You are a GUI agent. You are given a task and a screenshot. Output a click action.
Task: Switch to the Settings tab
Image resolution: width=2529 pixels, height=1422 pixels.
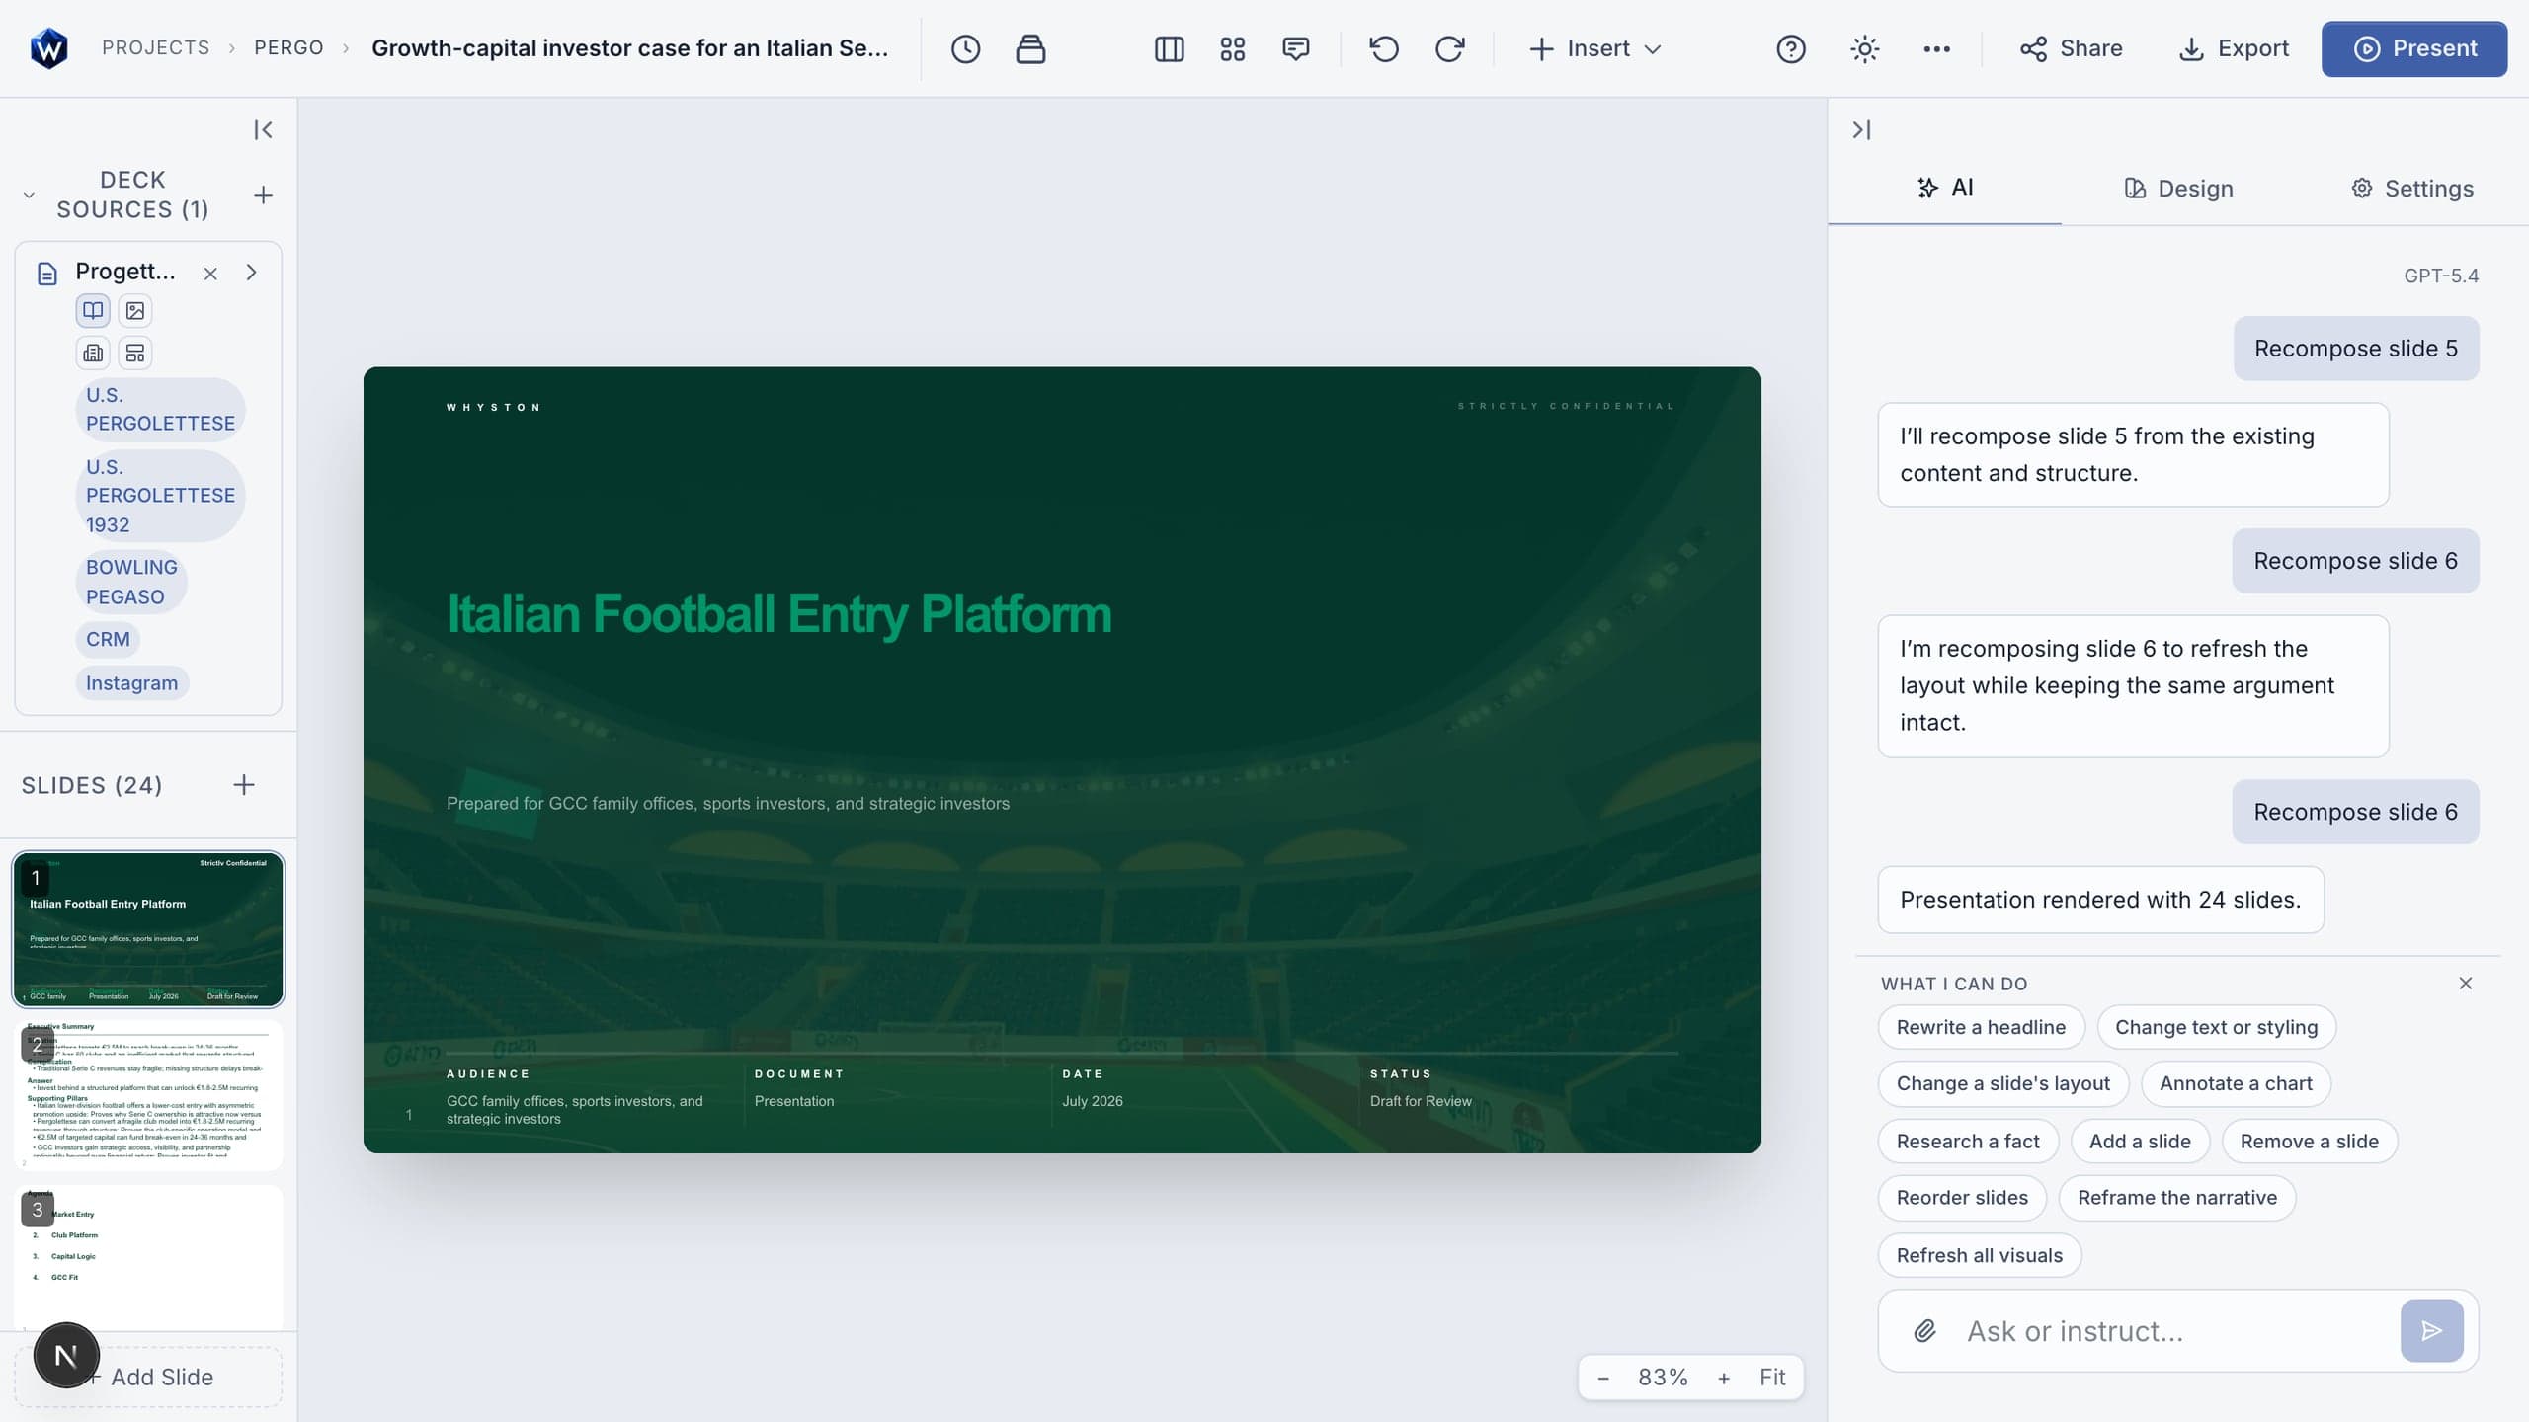[2411, 188]
